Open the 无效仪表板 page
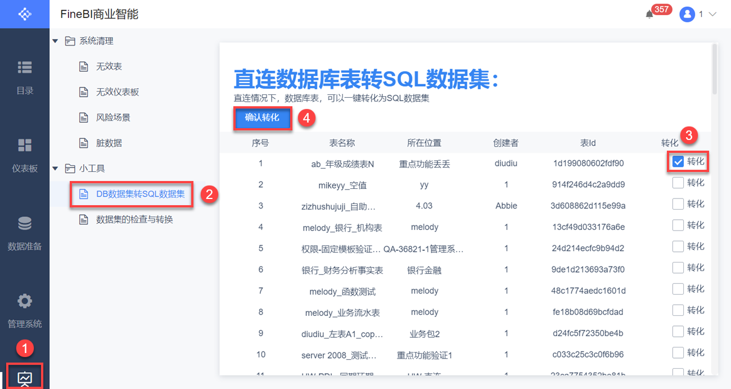This screenshot has height=389, width=731. click(118, 92)
